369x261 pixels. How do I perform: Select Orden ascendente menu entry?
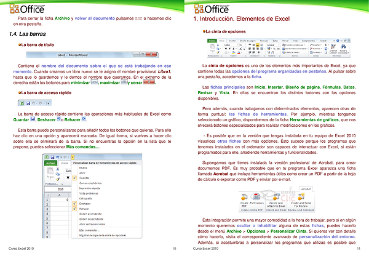[90, 214]
